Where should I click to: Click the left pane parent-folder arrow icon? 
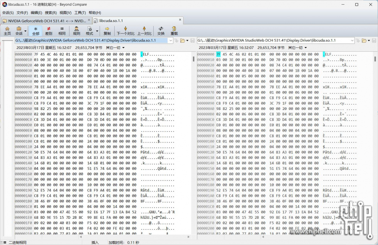tap(176, 41)
